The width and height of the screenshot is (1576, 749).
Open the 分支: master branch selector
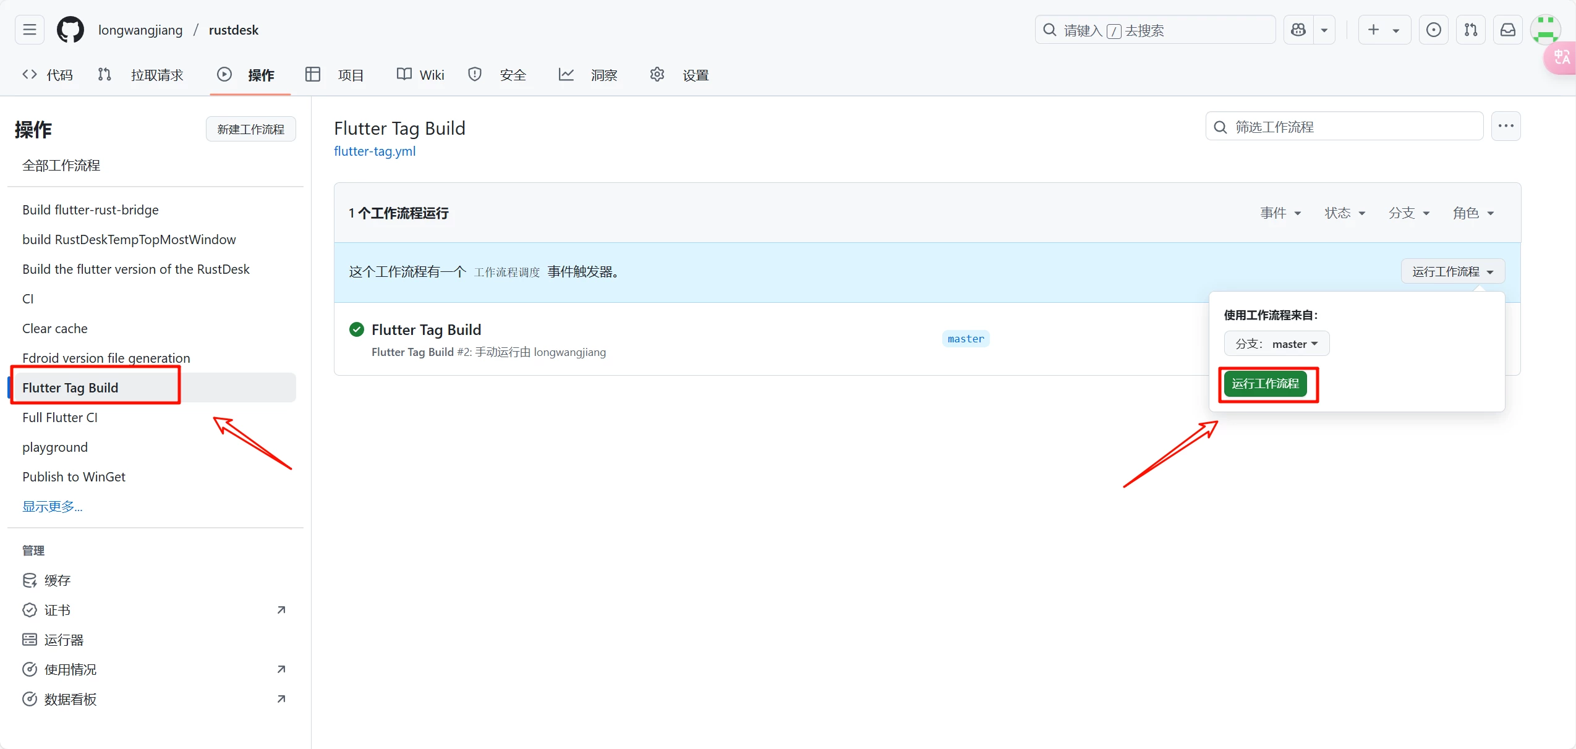(1276, 344)
